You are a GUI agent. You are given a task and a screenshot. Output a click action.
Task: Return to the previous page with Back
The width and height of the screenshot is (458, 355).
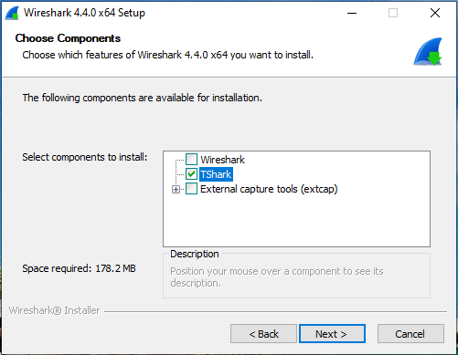pos(263,334)
